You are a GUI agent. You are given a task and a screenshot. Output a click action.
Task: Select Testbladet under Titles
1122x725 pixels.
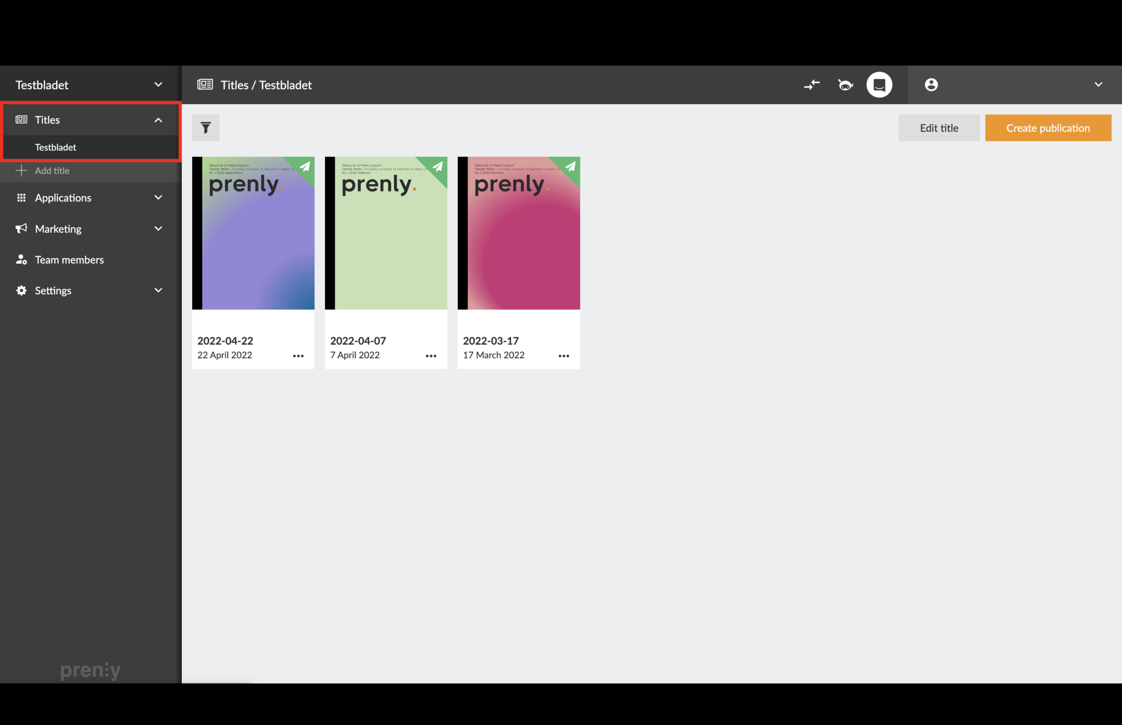tap(55, 147)
